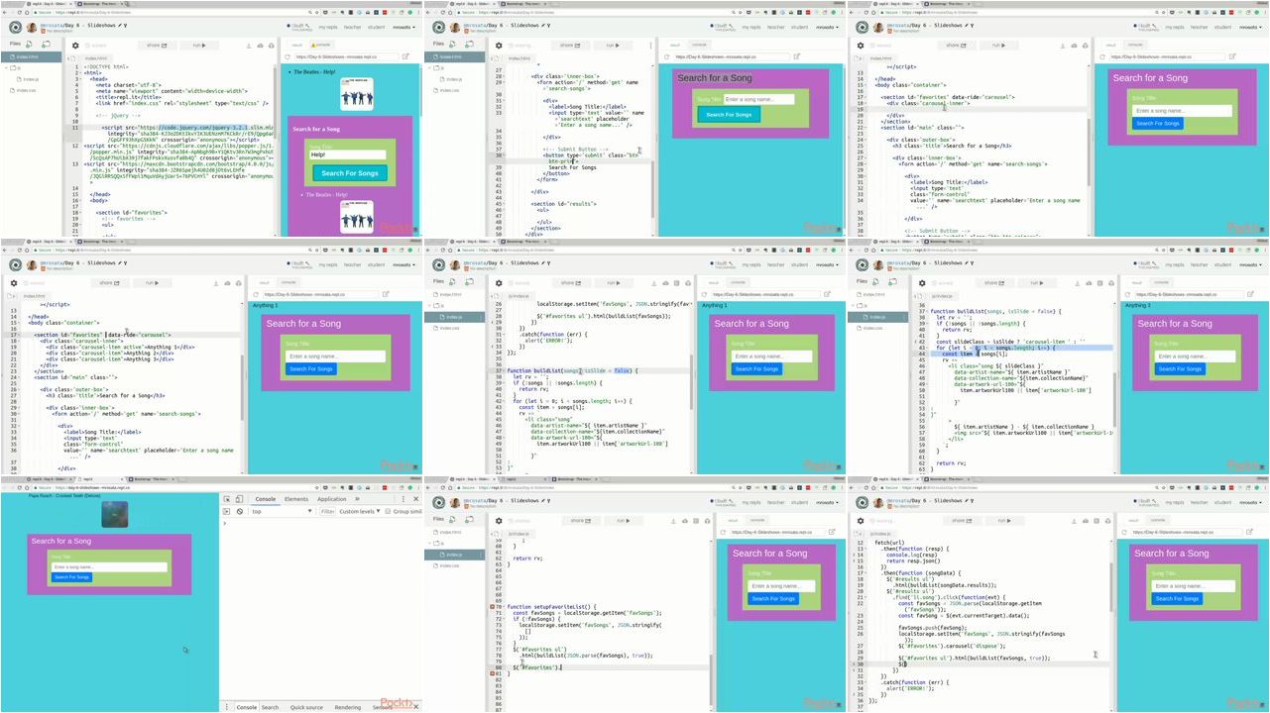Click preview URL field in Beatles Help! frame

347,56
